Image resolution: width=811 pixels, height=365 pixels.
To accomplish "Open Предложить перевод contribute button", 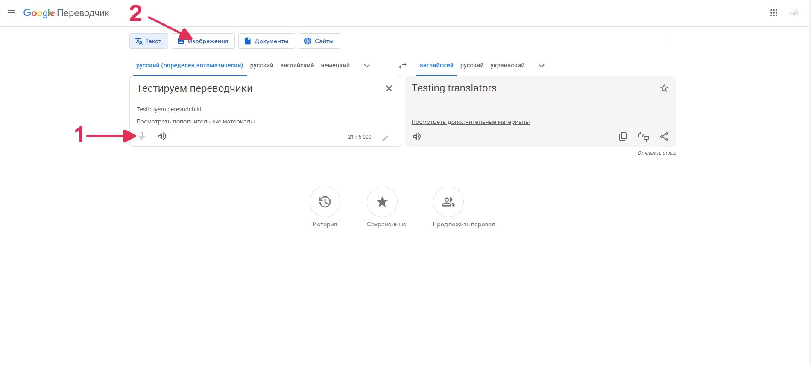I will 448,202.
